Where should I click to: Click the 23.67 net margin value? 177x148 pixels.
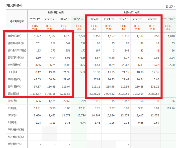click(126, 65)
